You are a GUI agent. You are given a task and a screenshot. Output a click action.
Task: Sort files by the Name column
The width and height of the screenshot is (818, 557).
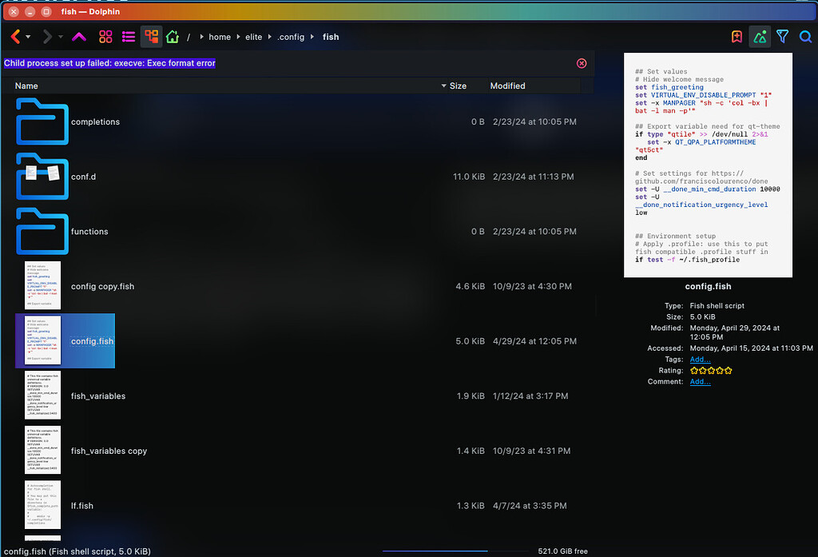(26, 86)
